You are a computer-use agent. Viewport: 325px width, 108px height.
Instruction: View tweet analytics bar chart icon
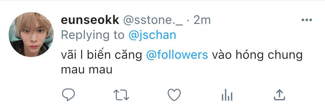coord(227,95)
